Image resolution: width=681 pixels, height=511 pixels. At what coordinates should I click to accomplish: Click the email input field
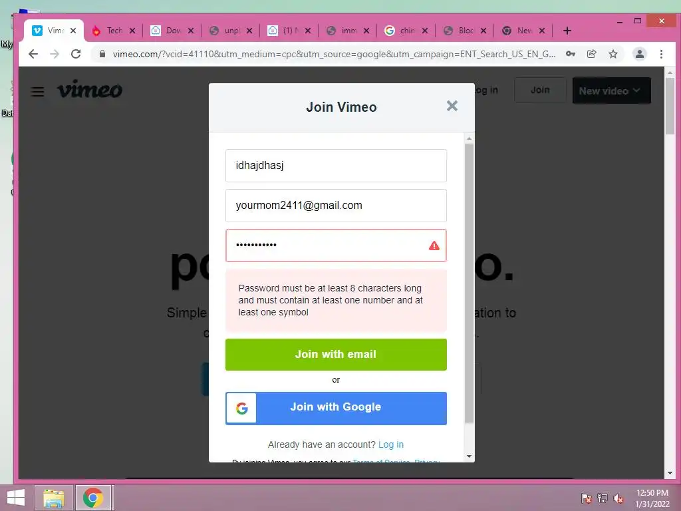point(336,206)
